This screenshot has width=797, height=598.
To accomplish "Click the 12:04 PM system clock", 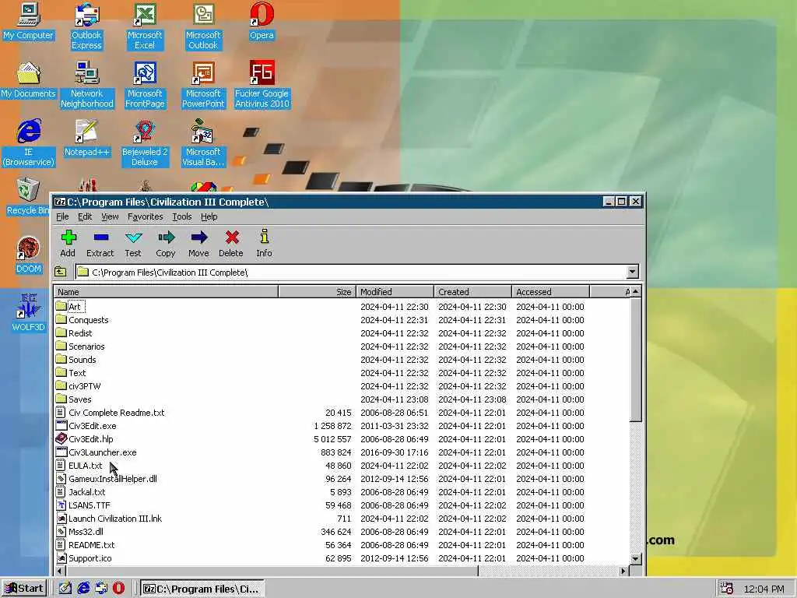I will [764, 589].
